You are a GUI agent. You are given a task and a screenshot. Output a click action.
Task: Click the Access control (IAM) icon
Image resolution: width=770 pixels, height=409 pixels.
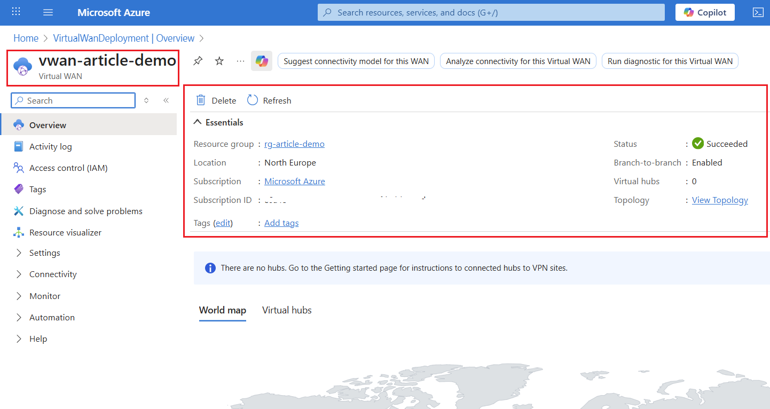19,168
